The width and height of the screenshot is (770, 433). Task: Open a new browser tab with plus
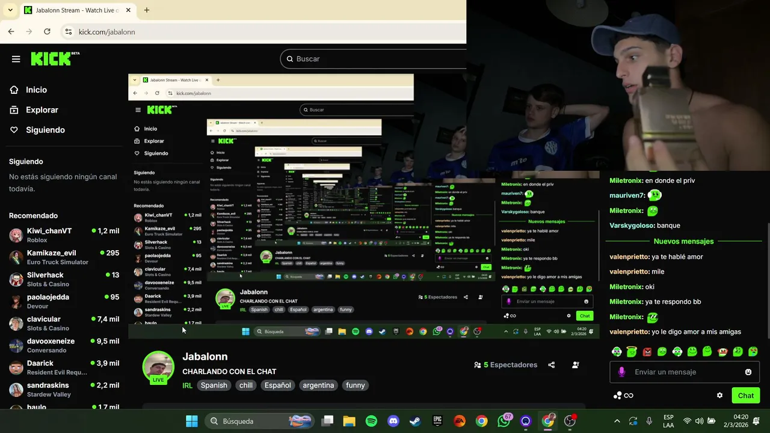coord(146,10)
